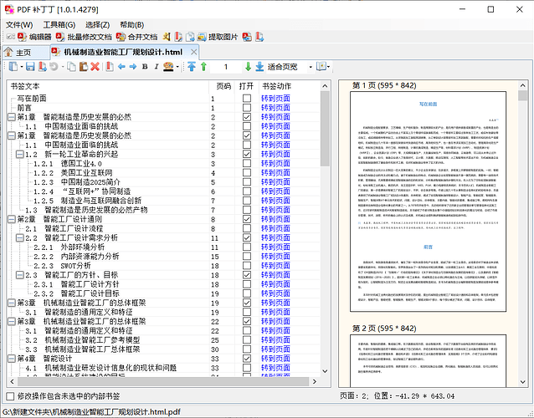Click 转到页面 link for 前言

point(275,108)
